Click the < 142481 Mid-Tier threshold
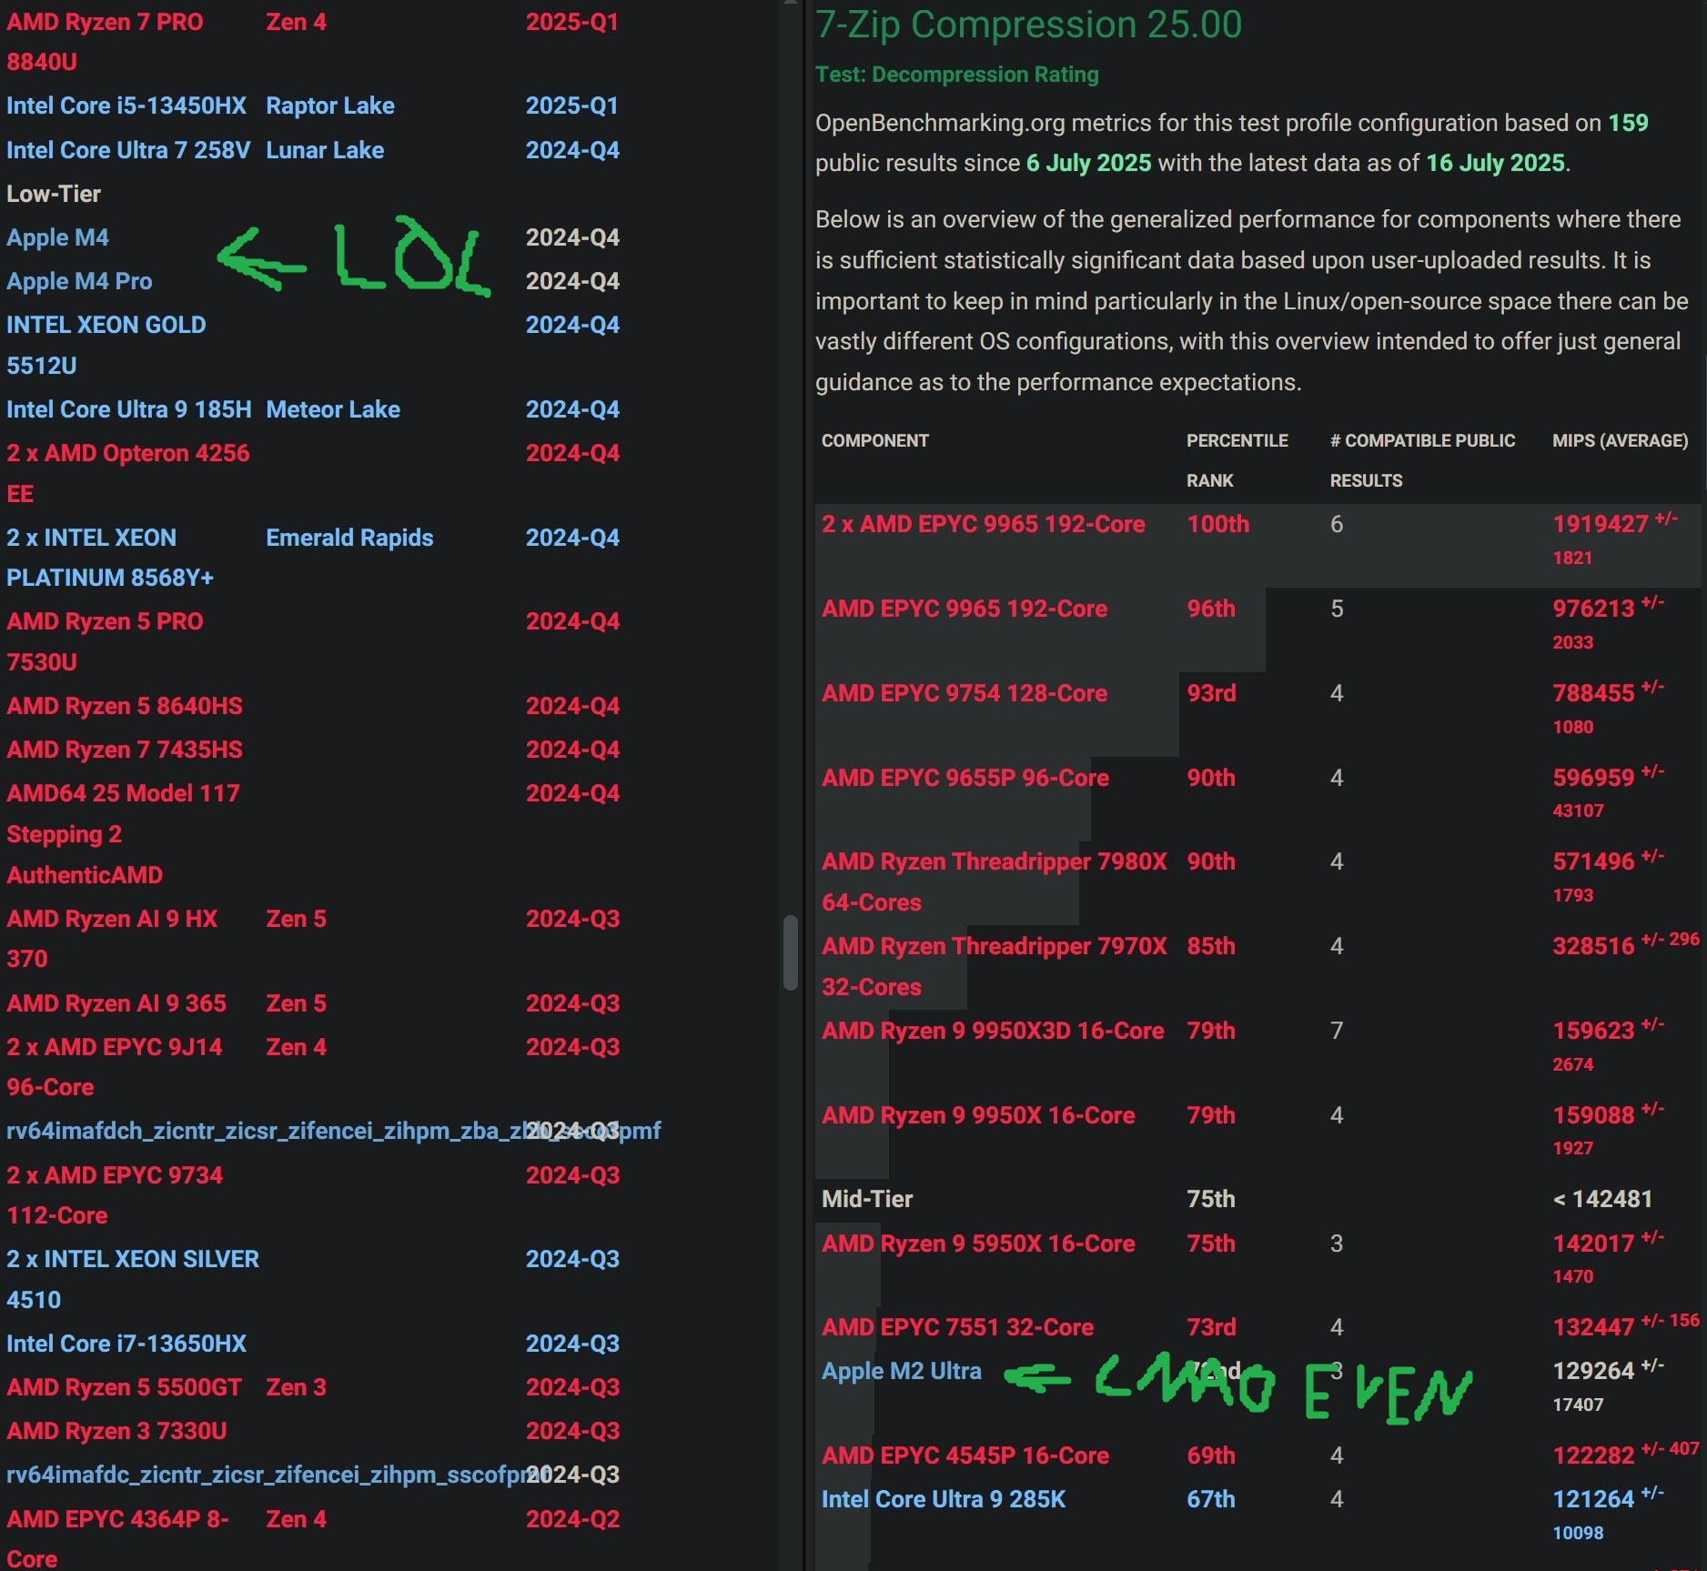 tap(1602, 1199)
